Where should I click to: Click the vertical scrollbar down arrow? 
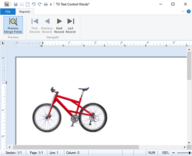click(x=189, y=142)
